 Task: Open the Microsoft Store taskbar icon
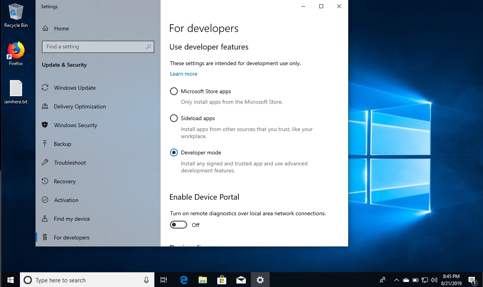[222, 280]
